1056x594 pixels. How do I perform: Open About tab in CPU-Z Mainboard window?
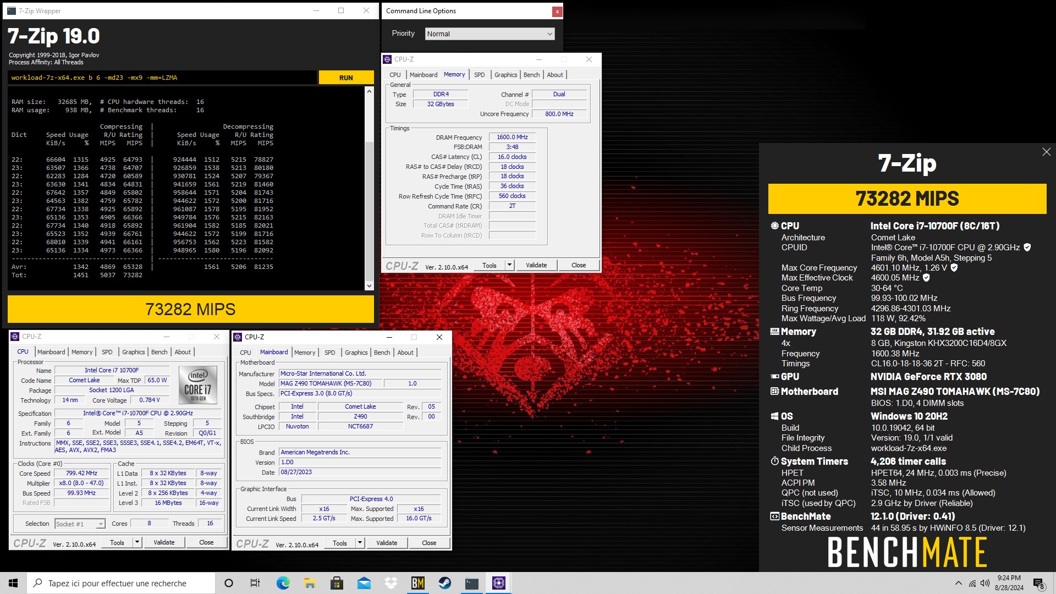pyautogui.click(x=405, y=353)
